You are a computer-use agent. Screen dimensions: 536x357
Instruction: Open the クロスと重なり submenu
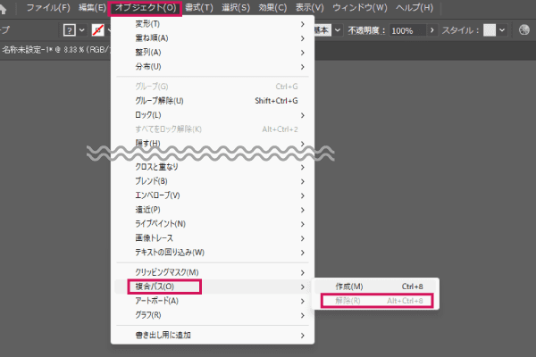tap(213, 167)
